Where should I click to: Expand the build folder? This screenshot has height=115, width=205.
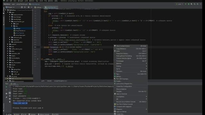point(12,24)
